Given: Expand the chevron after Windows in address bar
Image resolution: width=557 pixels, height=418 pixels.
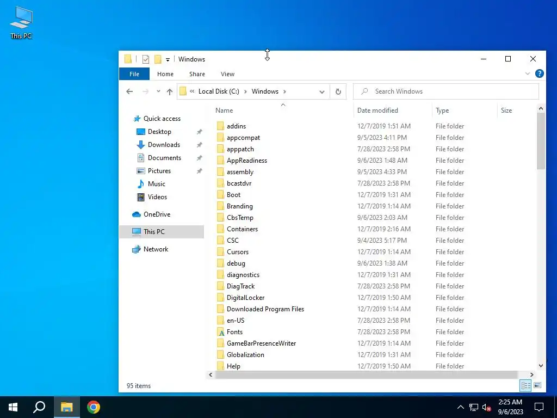Looking at the screenshot, I should click(x=284, y=91).
